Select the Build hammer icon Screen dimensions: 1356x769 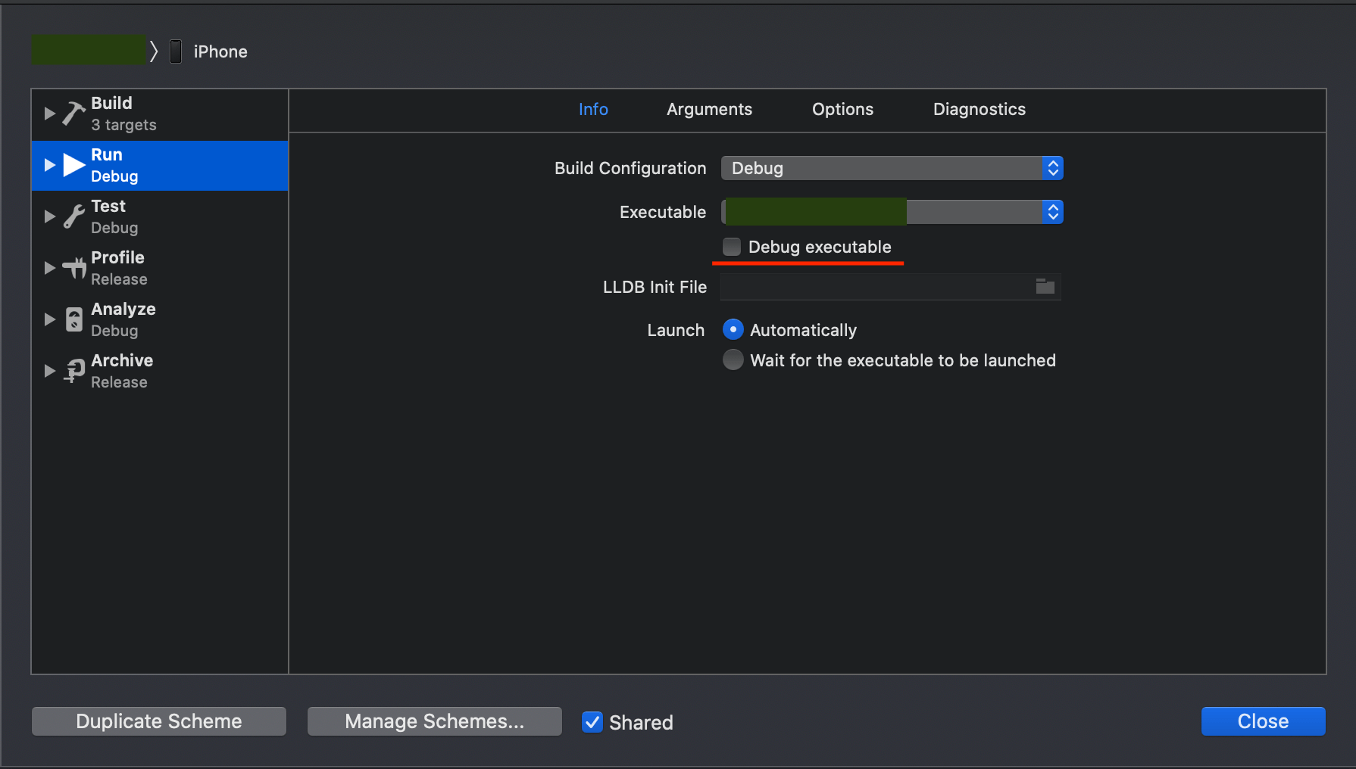73,114
